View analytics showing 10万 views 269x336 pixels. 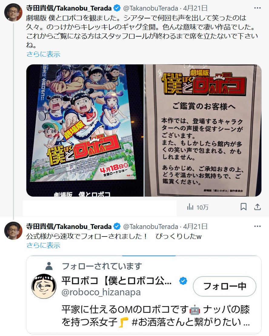pos(198,207)
